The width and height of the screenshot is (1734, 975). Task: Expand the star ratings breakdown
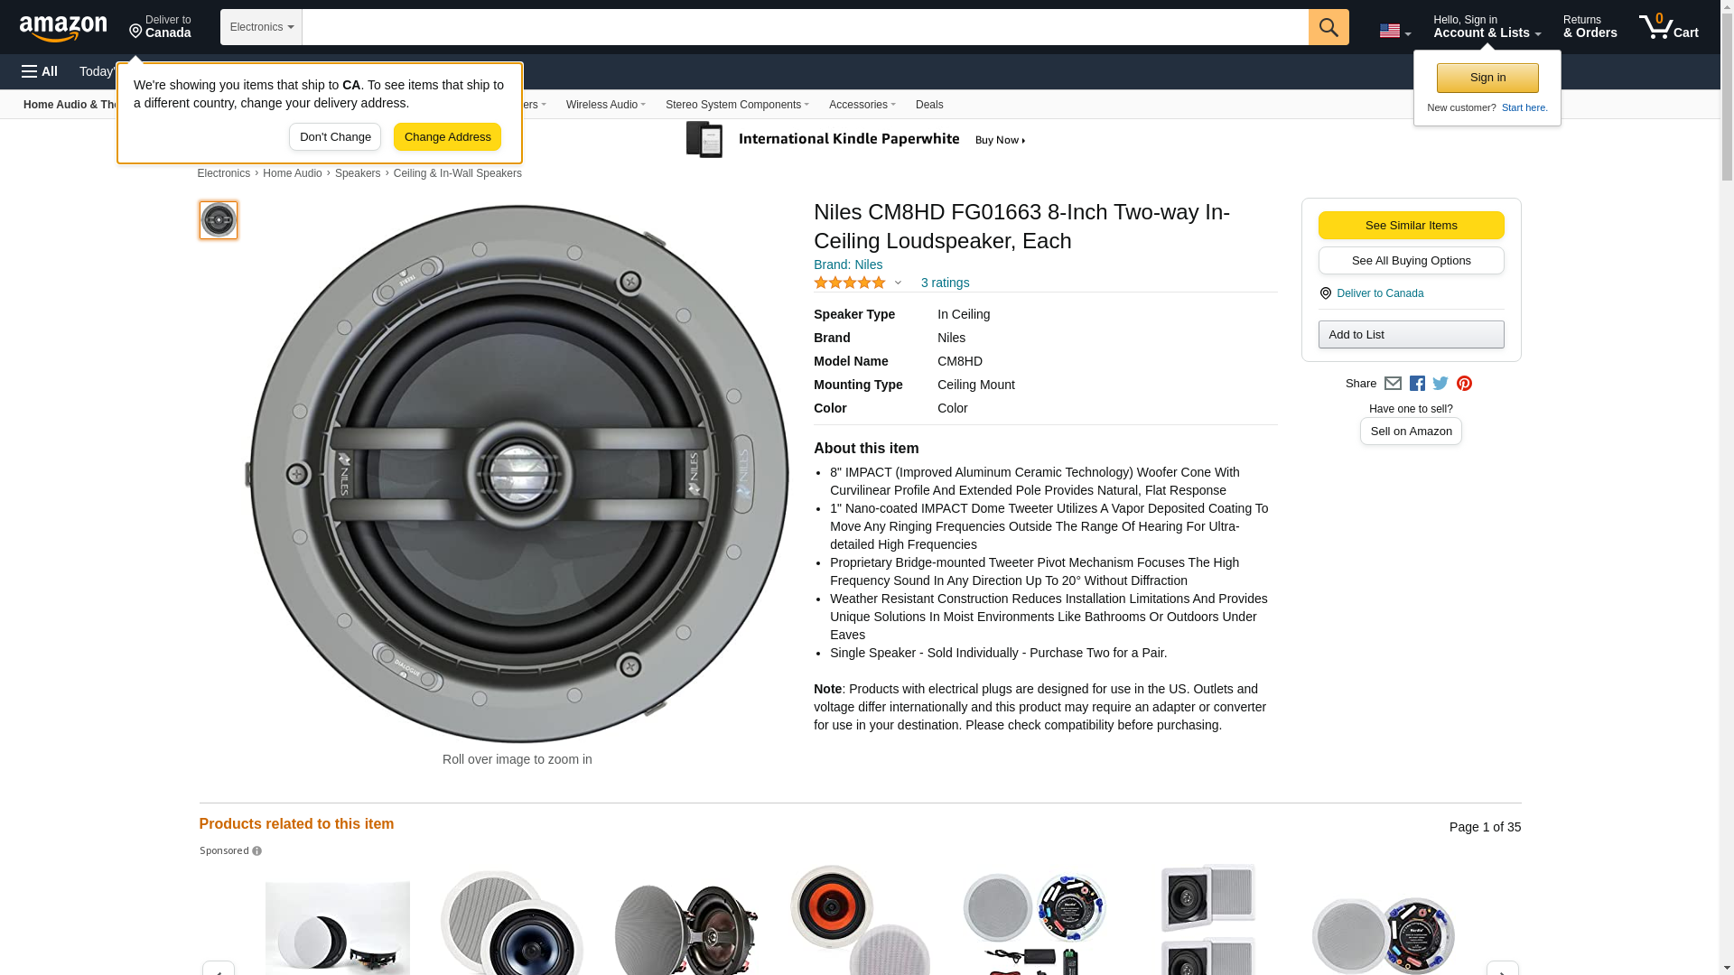[898, 283]
